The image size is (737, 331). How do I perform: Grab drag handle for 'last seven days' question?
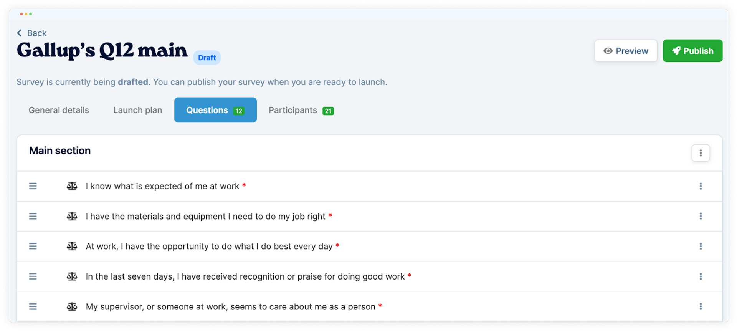pos(33,276)
